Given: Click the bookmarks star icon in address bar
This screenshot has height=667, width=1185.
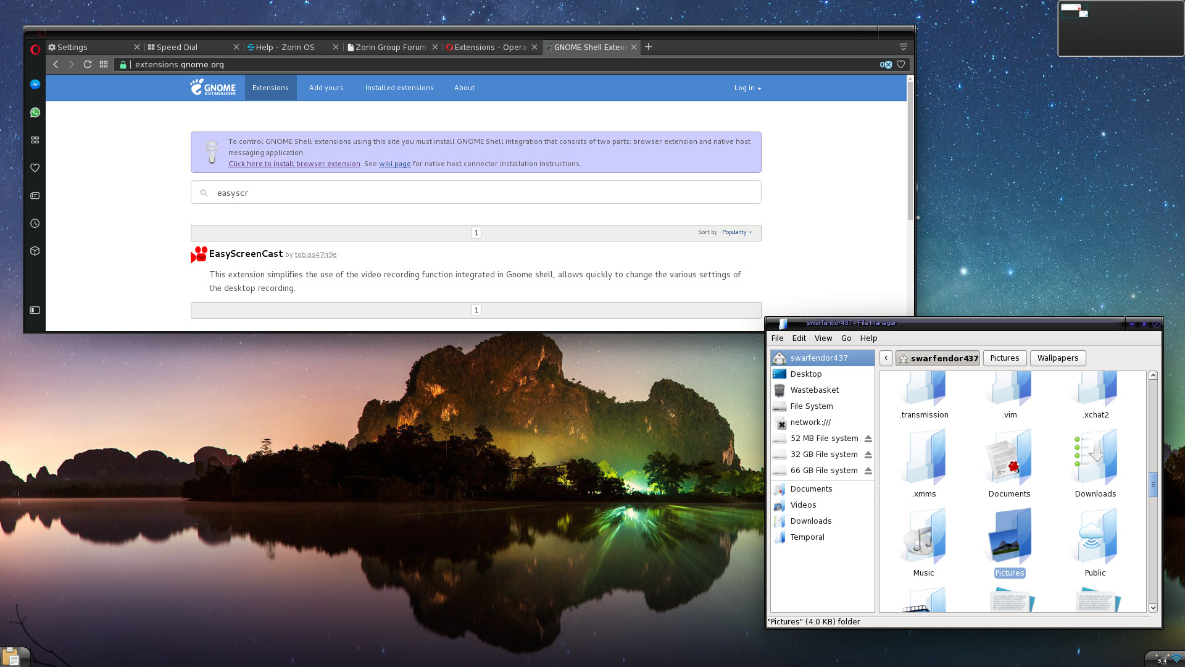Looking at the screenshot, I should (x=901, y=64).
